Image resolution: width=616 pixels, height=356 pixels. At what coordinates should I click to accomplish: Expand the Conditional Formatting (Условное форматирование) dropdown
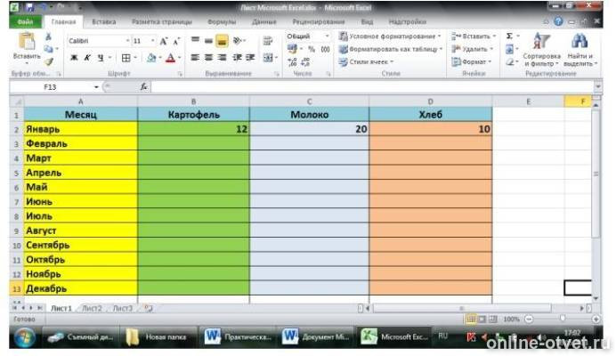pos(390,36)
